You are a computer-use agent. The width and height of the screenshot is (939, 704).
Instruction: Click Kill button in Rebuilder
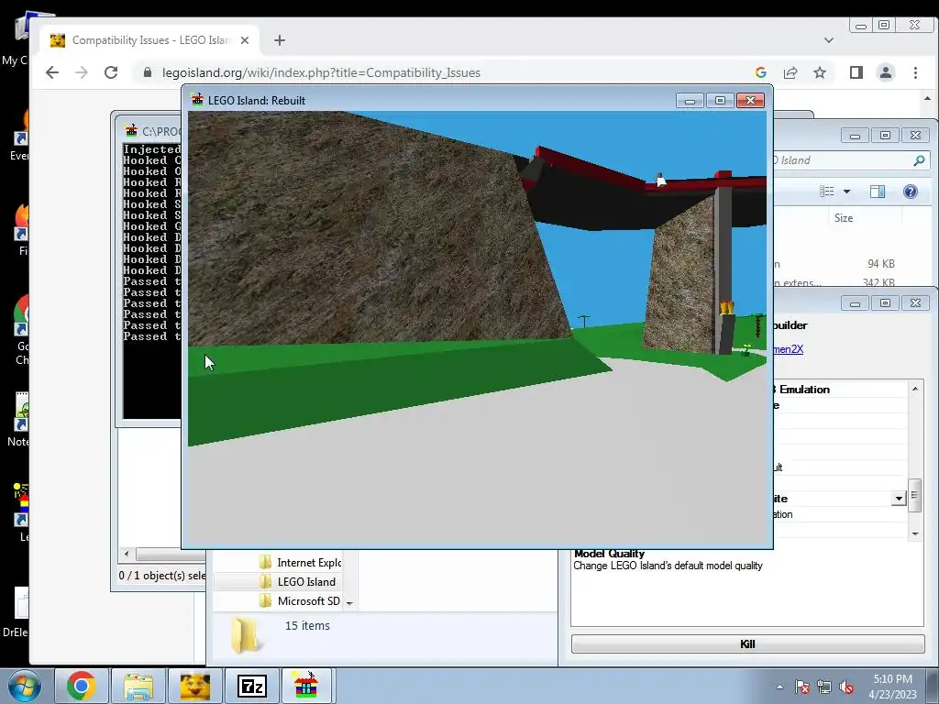point(747,643)
